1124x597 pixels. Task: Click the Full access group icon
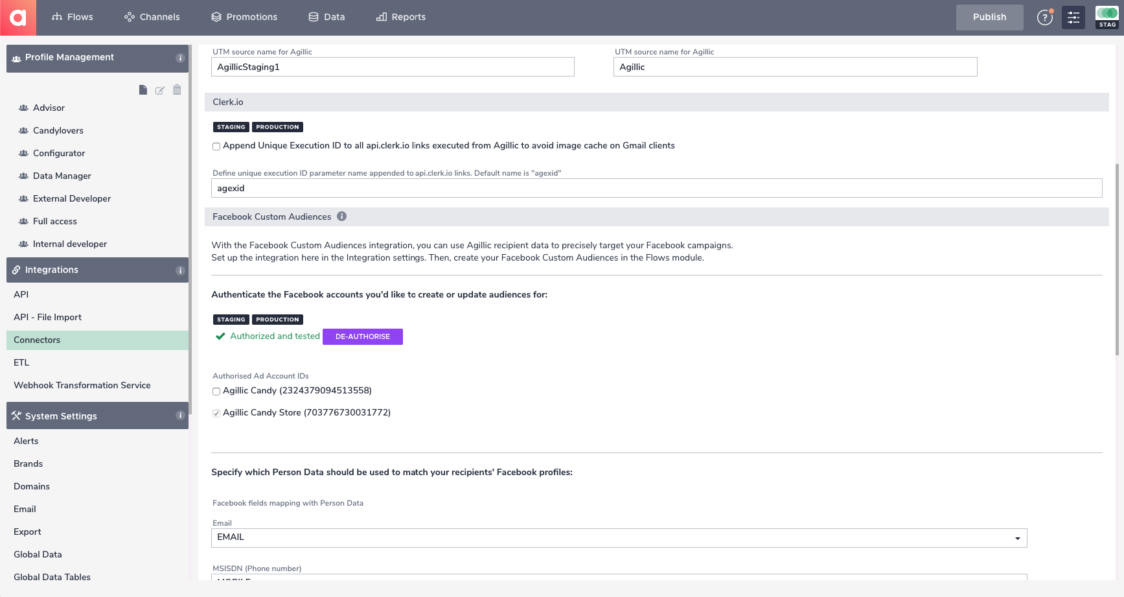(x=23, y=221)
